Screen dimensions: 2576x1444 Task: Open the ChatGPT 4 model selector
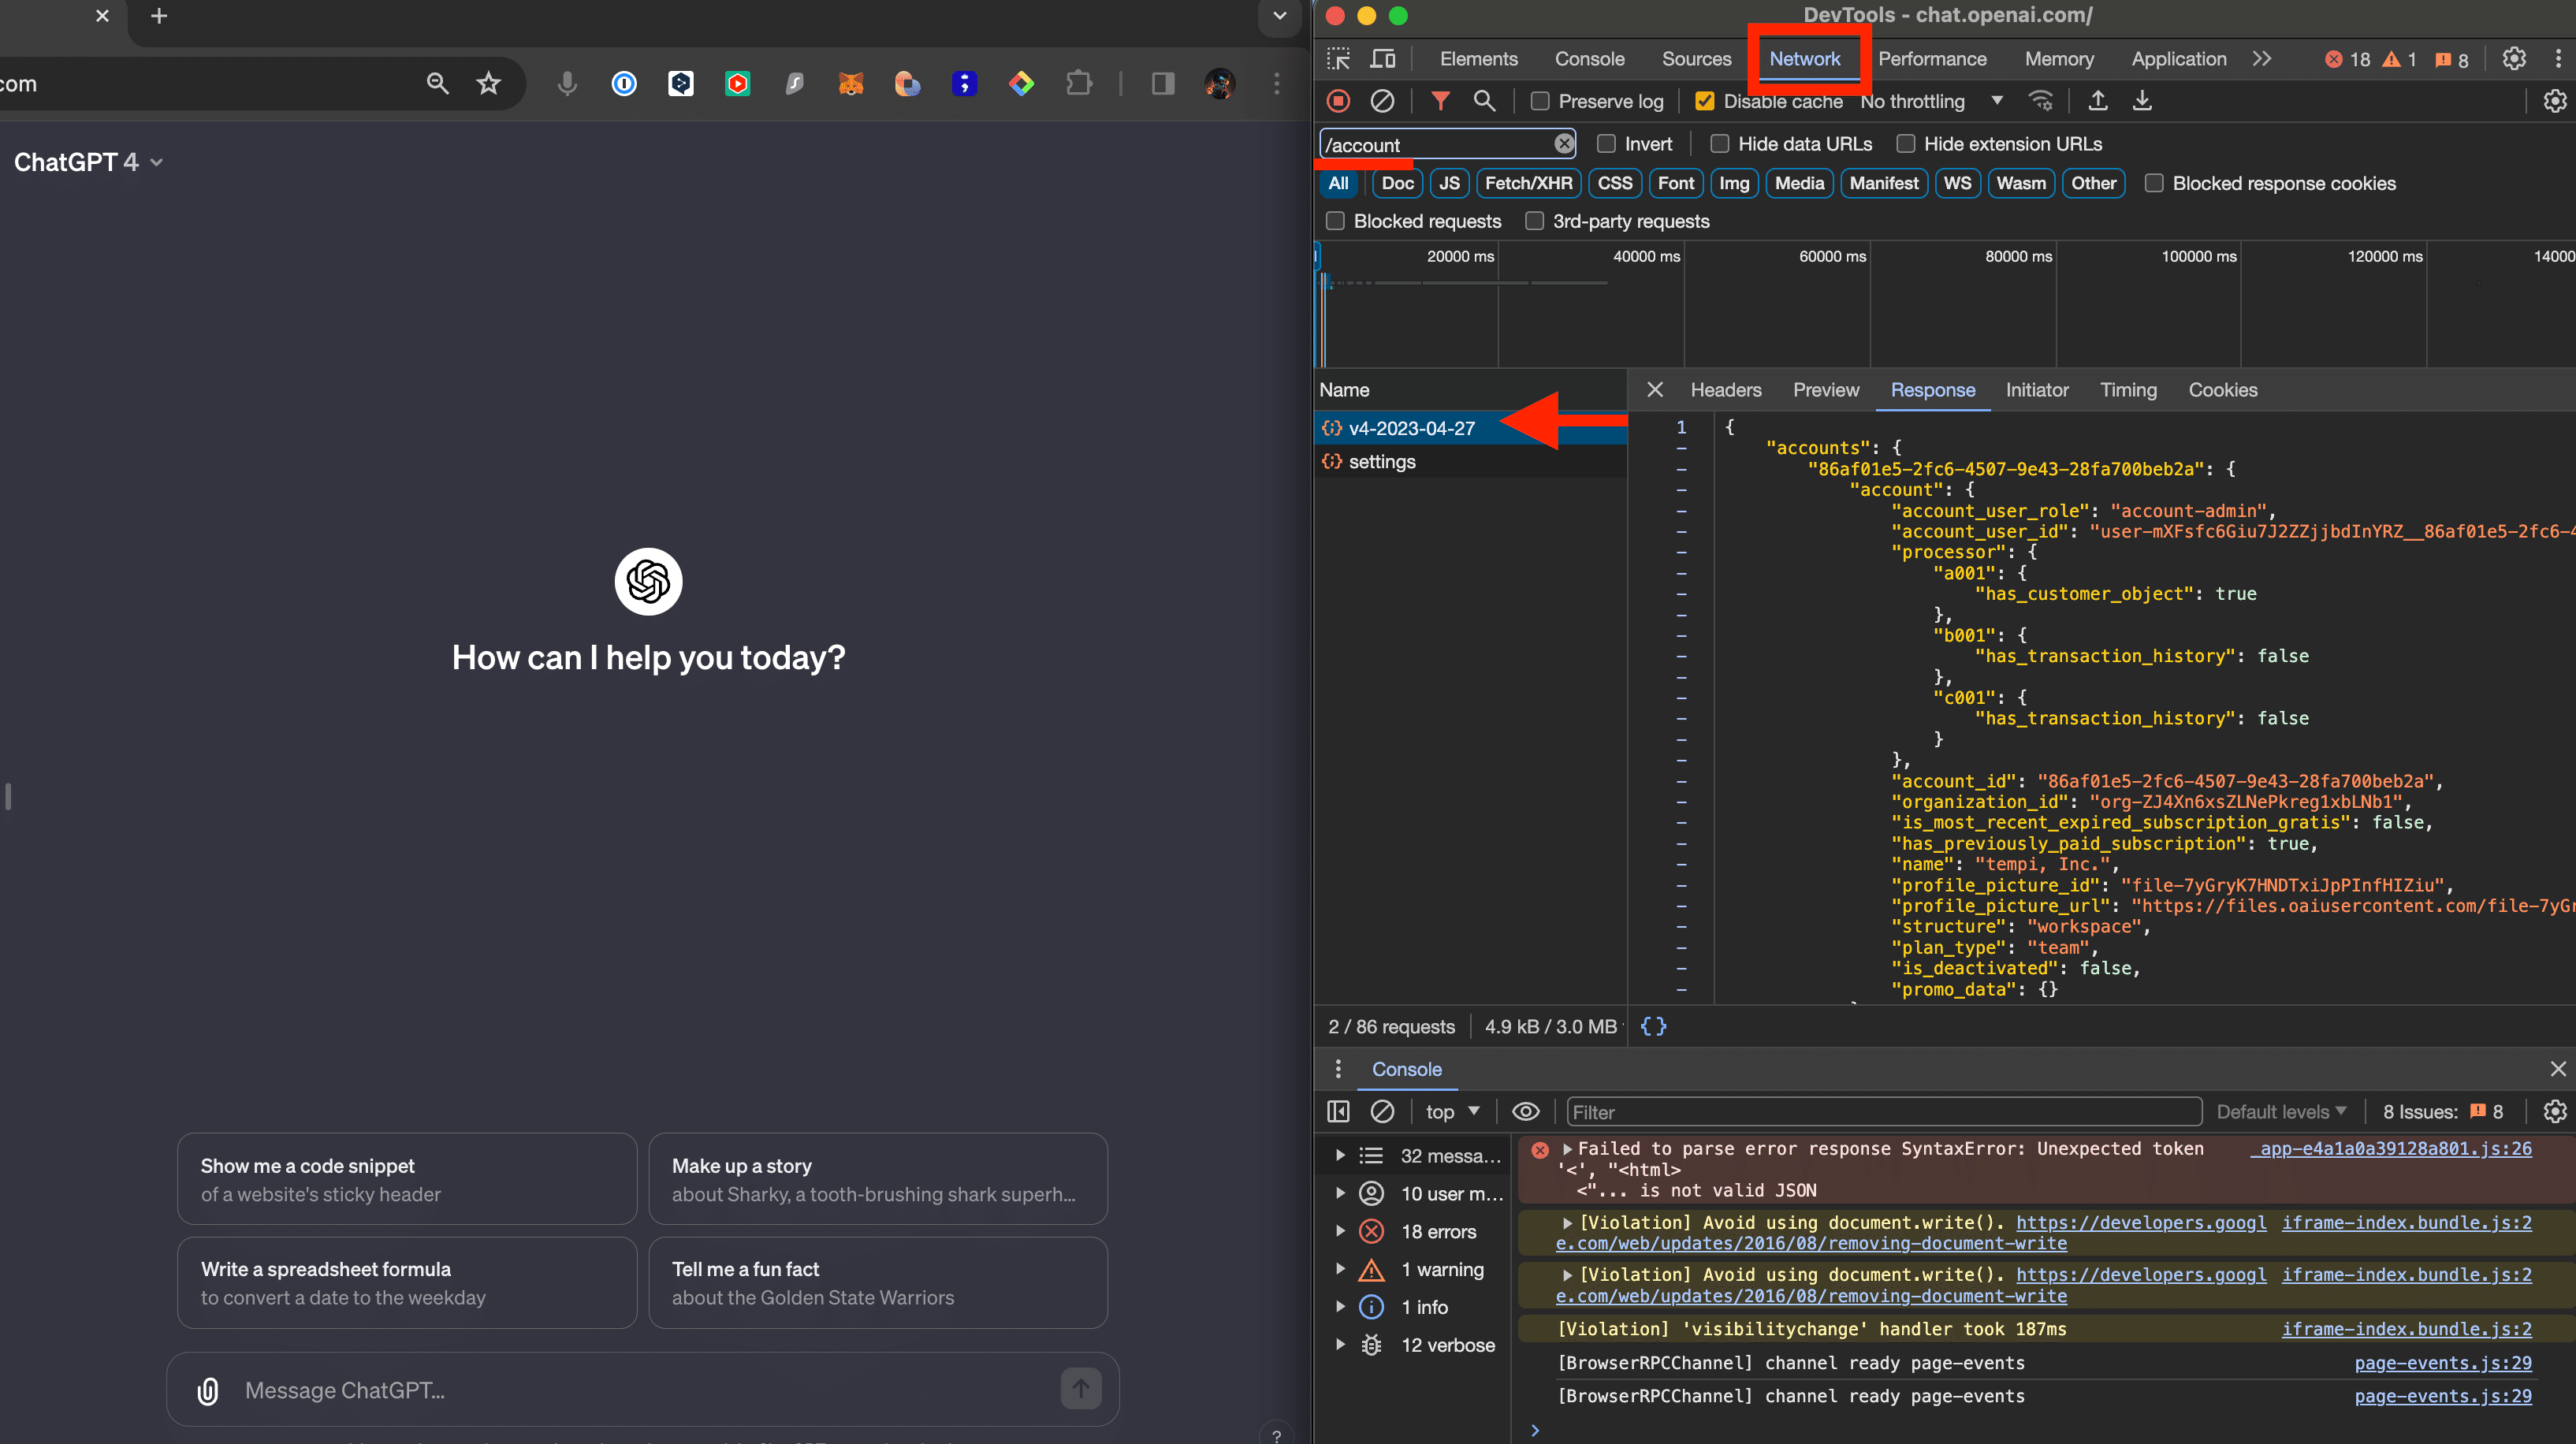[x=88, y=162]
